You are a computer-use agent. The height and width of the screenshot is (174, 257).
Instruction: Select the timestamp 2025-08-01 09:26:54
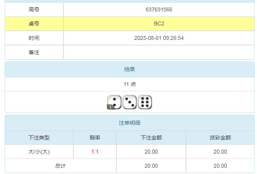point(159,38)
